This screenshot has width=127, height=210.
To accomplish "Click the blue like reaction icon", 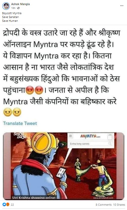I will [4, 204].
